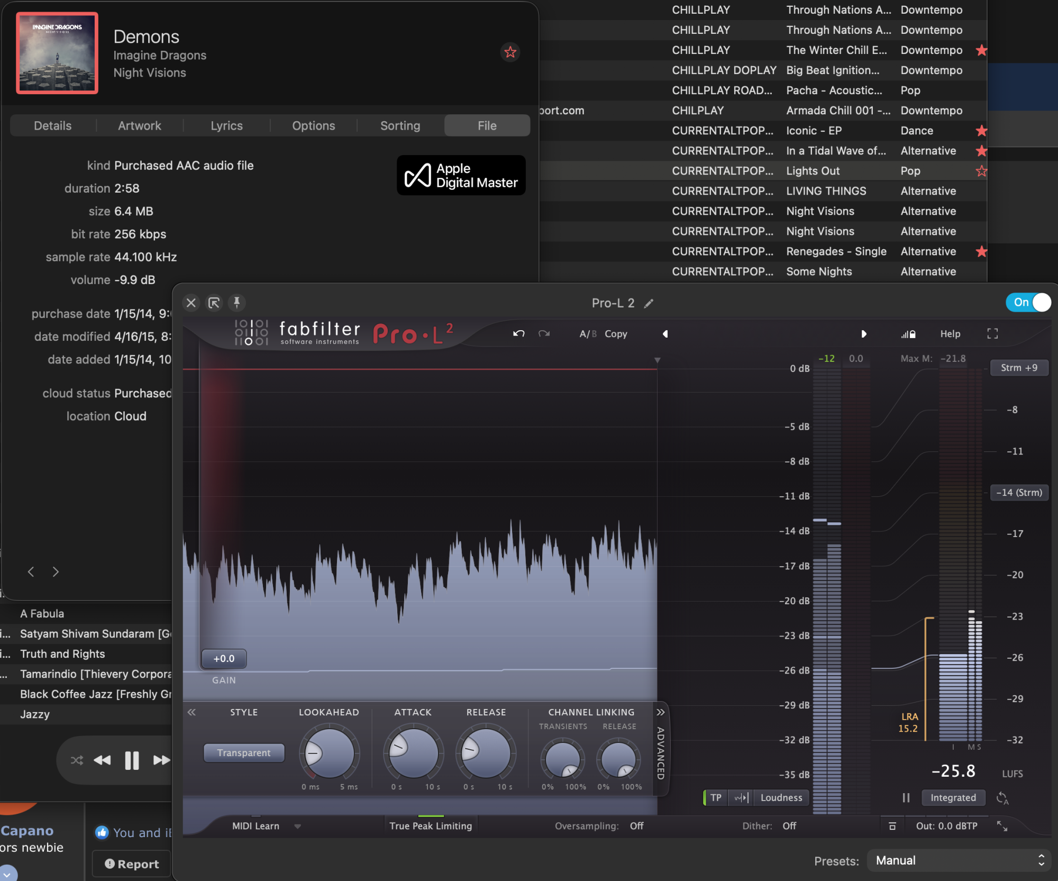1058x881 pixels.
Task: Toggle the plugin On switch
Action: tap(1028, 302)
